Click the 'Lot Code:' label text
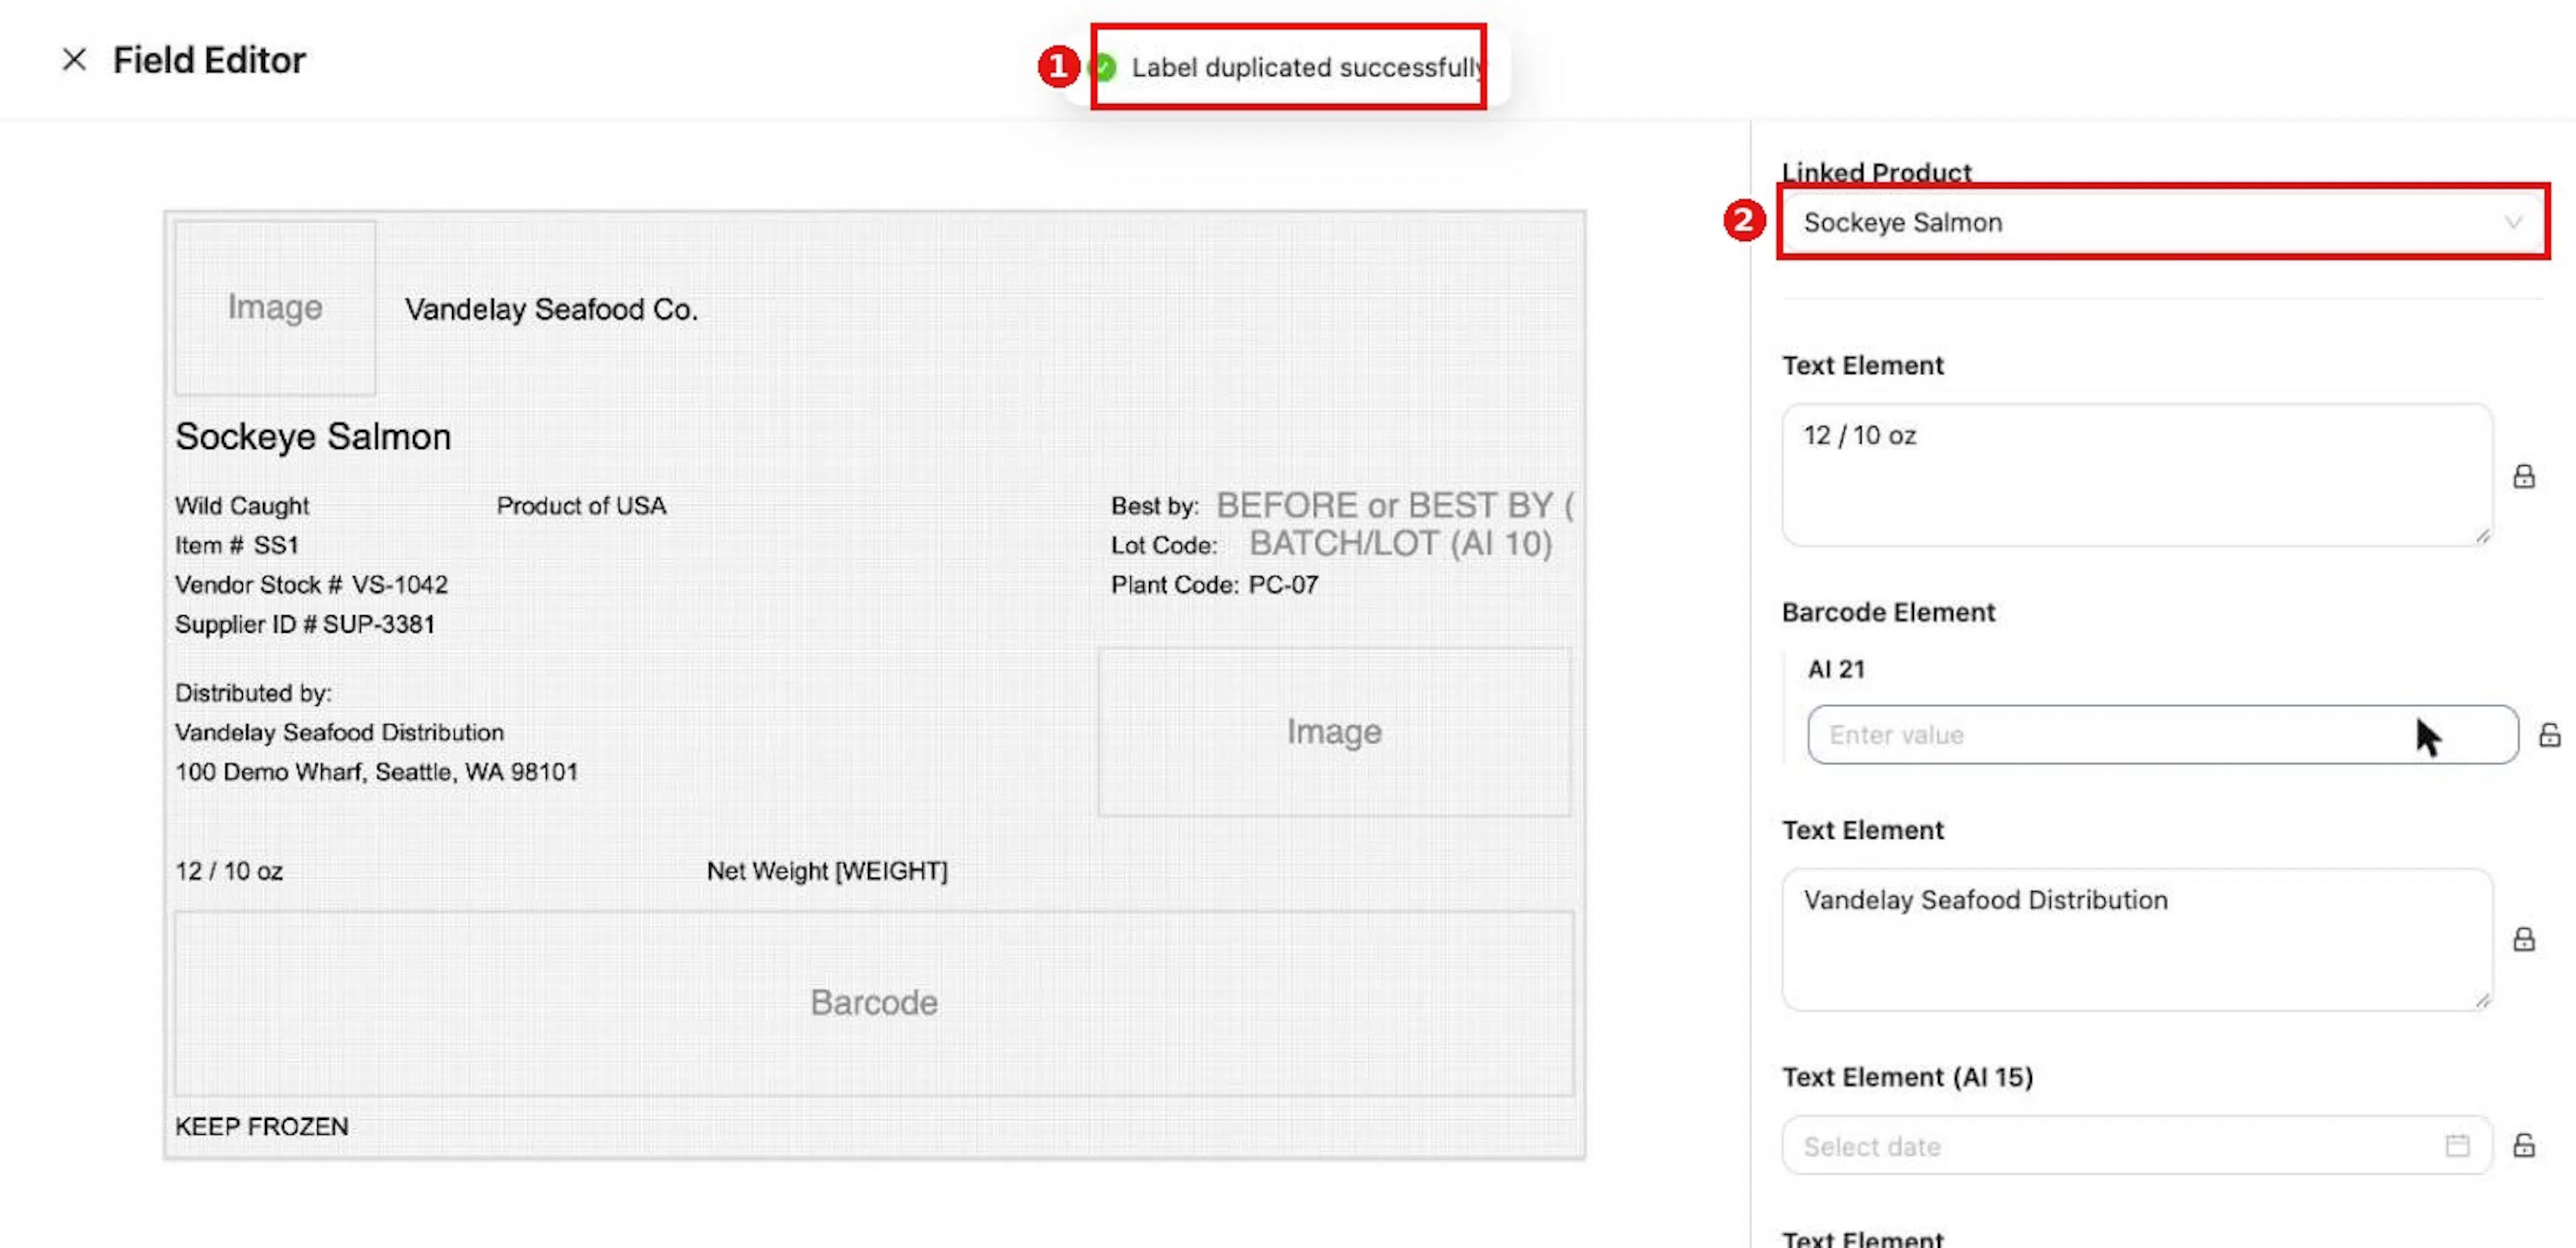Viewport: 2576px width, 1248px height. [x=1164, y=545]
